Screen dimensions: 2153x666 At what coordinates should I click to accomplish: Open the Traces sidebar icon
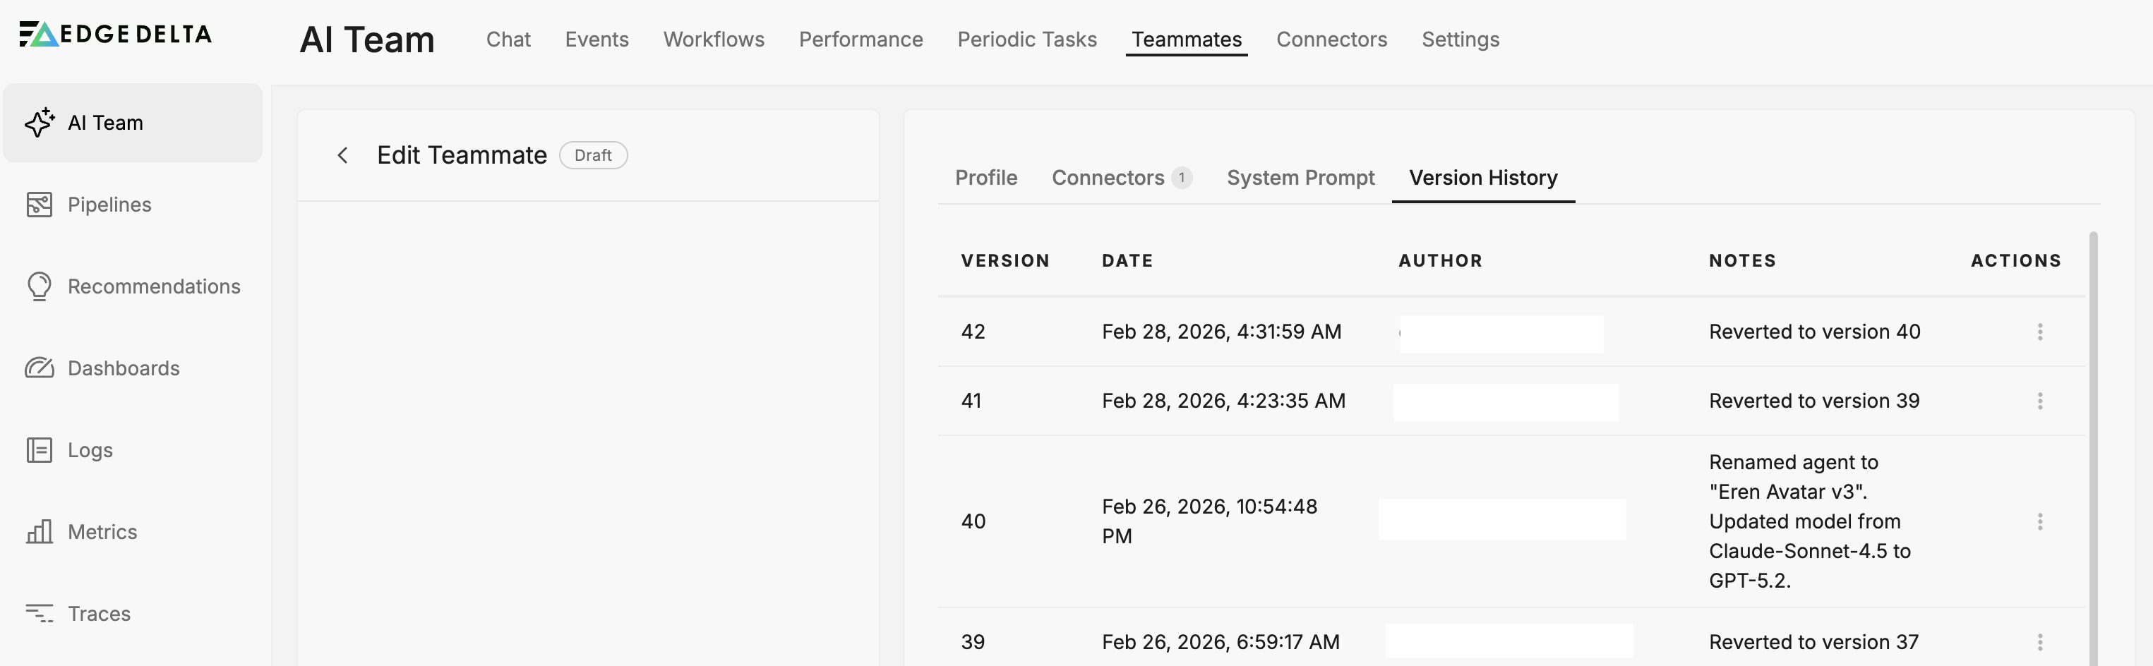pyautogui.click(x=40, y=614)
